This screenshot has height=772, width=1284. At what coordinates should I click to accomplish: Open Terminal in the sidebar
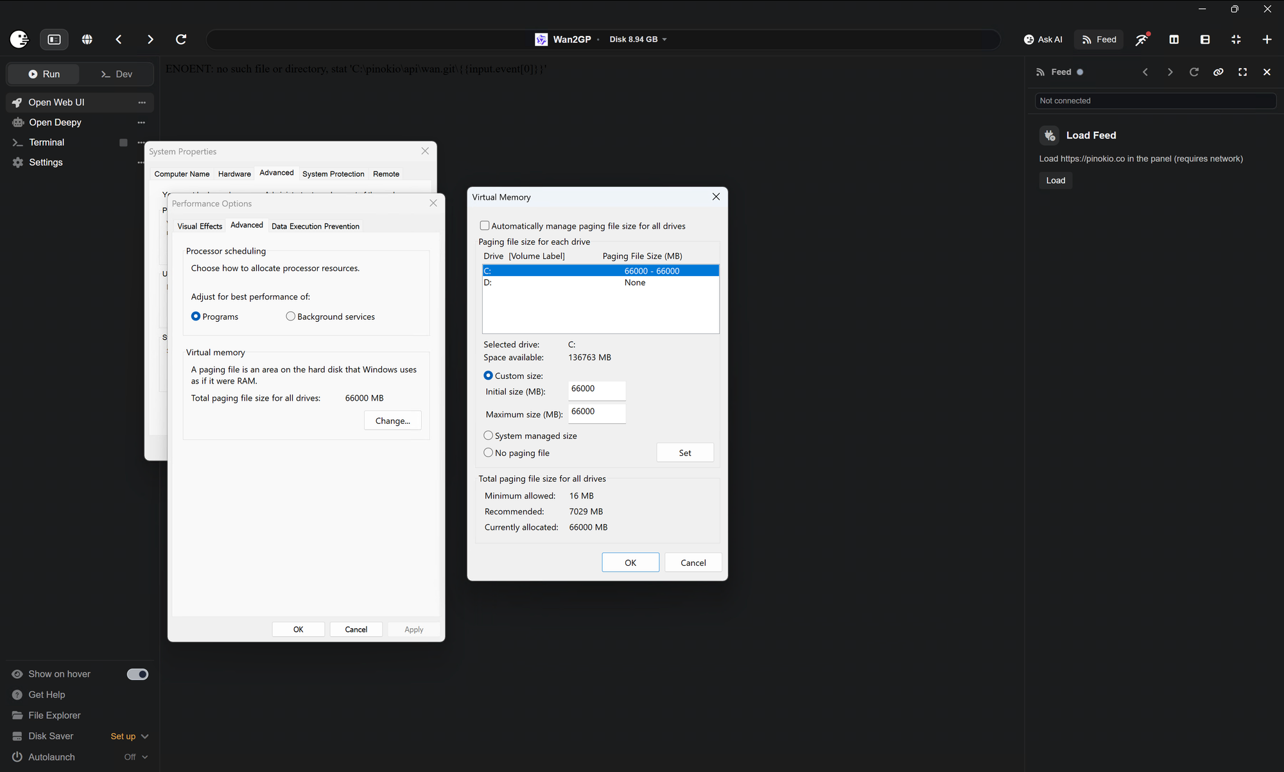tap(46, 142)
